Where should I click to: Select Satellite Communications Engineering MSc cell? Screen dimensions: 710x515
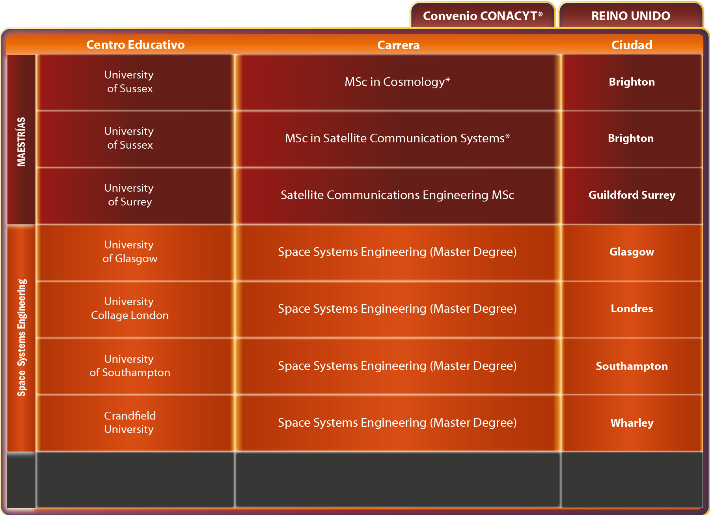(x=398, y=195)
